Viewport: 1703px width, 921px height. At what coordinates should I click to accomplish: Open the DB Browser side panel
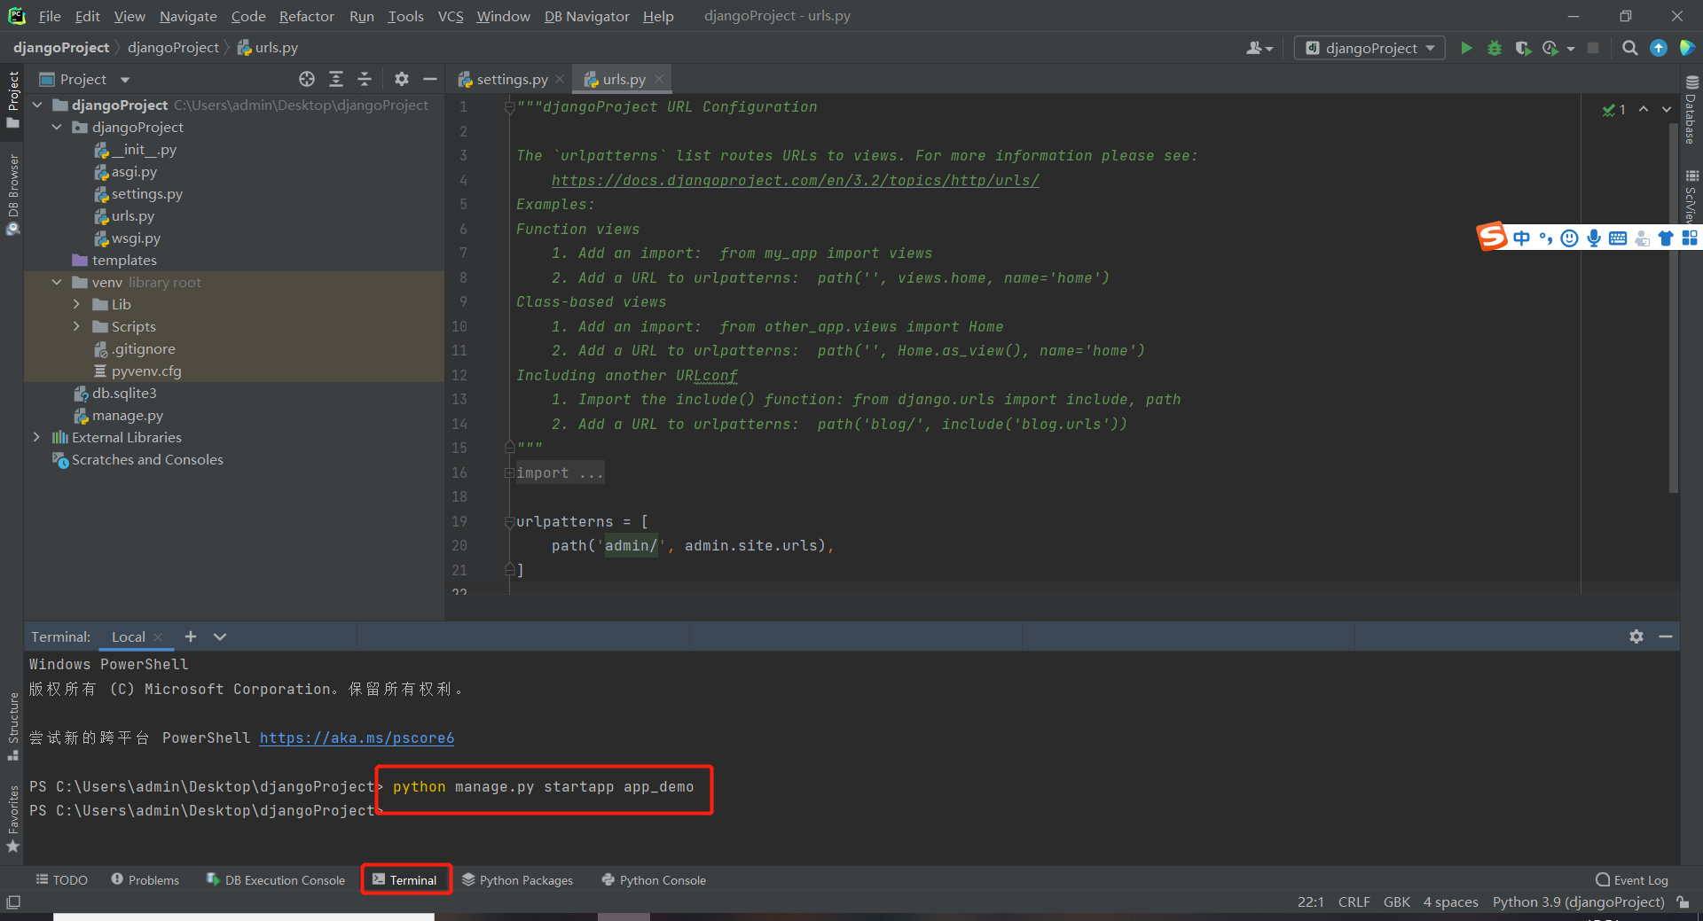click(12, 193)
